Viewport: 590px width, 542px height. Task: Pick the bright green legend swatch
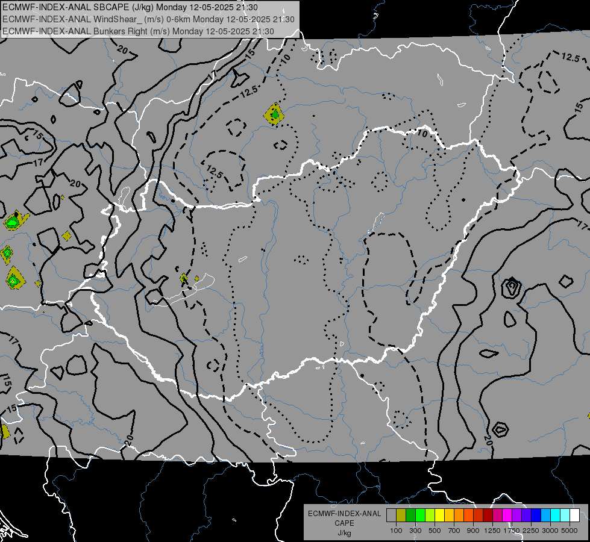[x=420, y=516]
